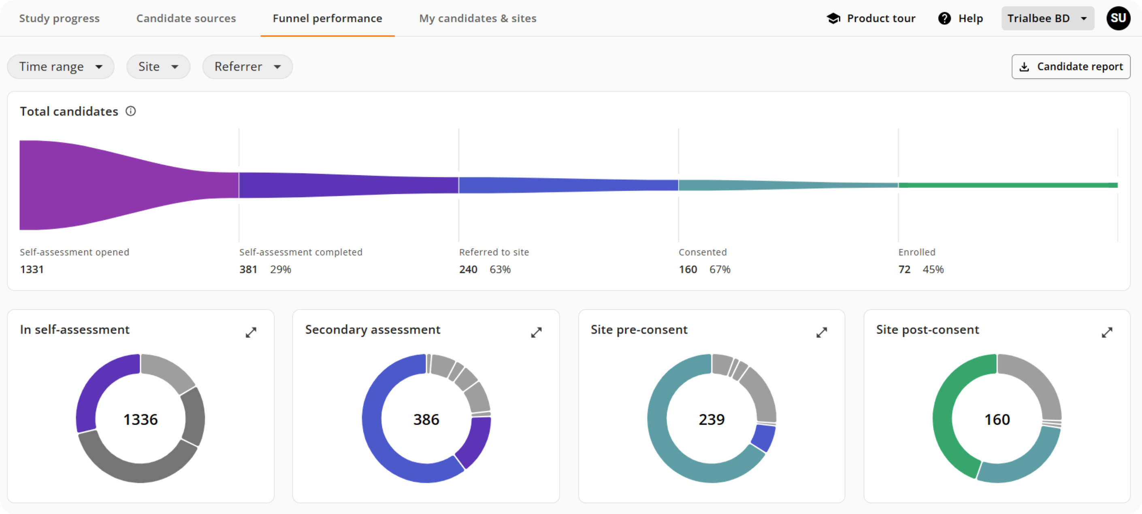Switch to the Study progress tab
Image resolution: width=1142 pixels, height=514 pixels.
60,18
